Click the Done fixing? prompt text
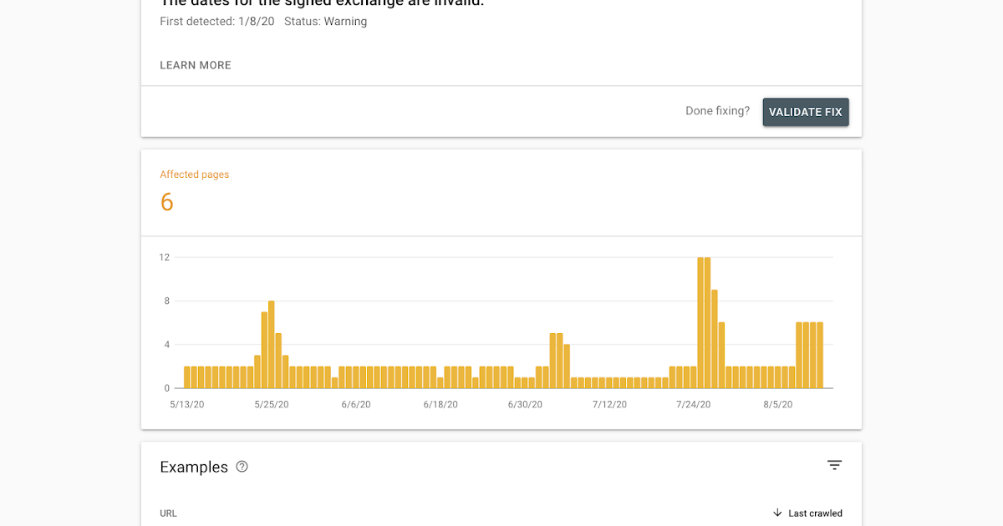Viewport: 1003px width, 526px height. [x=717, y=111]
